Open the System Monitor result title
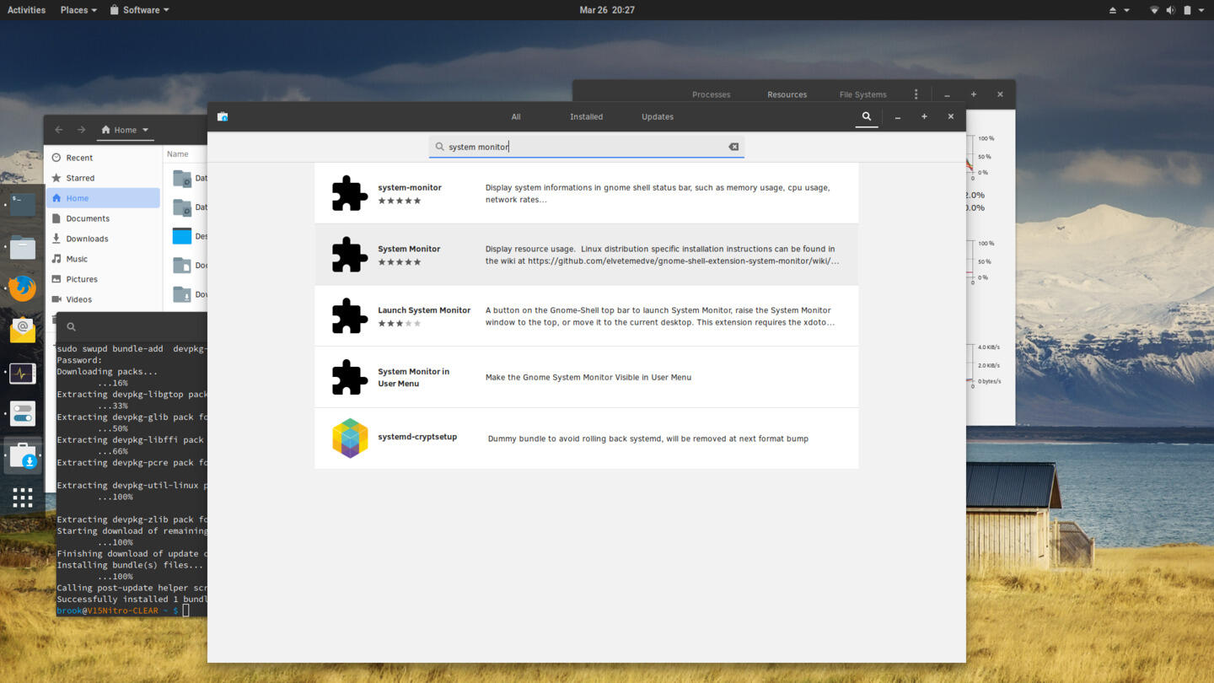The width and height of the screenshot is (1214, 683). [409, 249]
